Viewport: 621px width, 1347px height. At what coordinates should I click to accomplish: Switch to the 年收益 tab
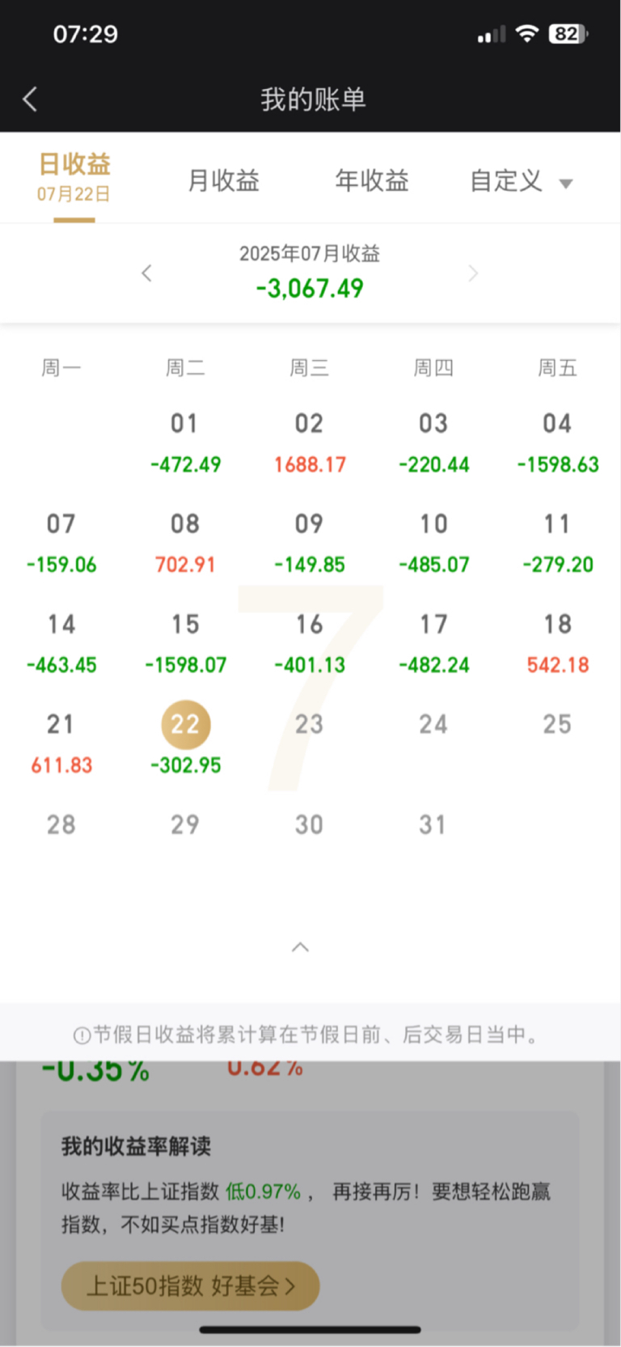click(372, 180)
